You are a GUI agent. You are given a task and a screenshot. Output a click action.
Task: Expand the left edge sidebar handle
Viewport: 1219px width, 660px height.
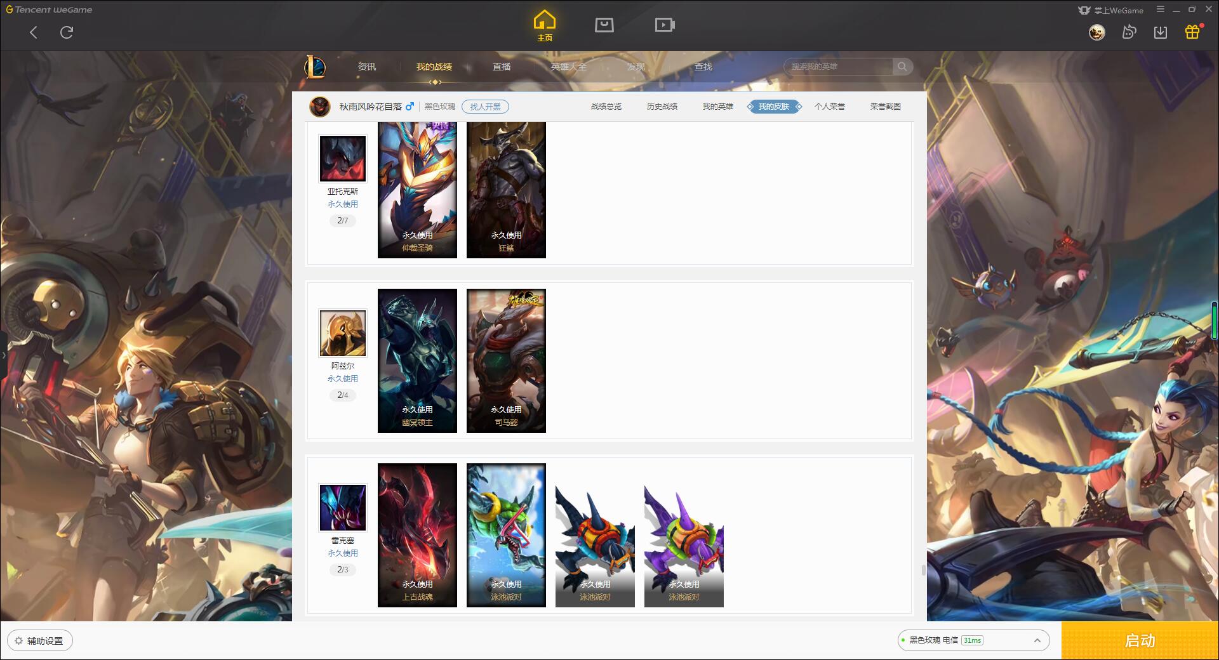(x=3, y=355)
